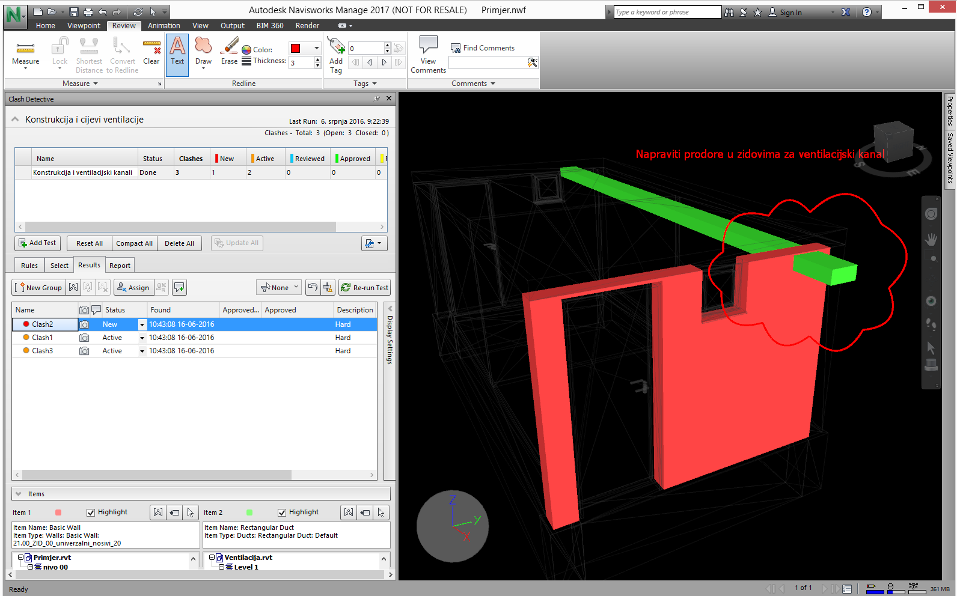Switch to the Report tab

120,266
